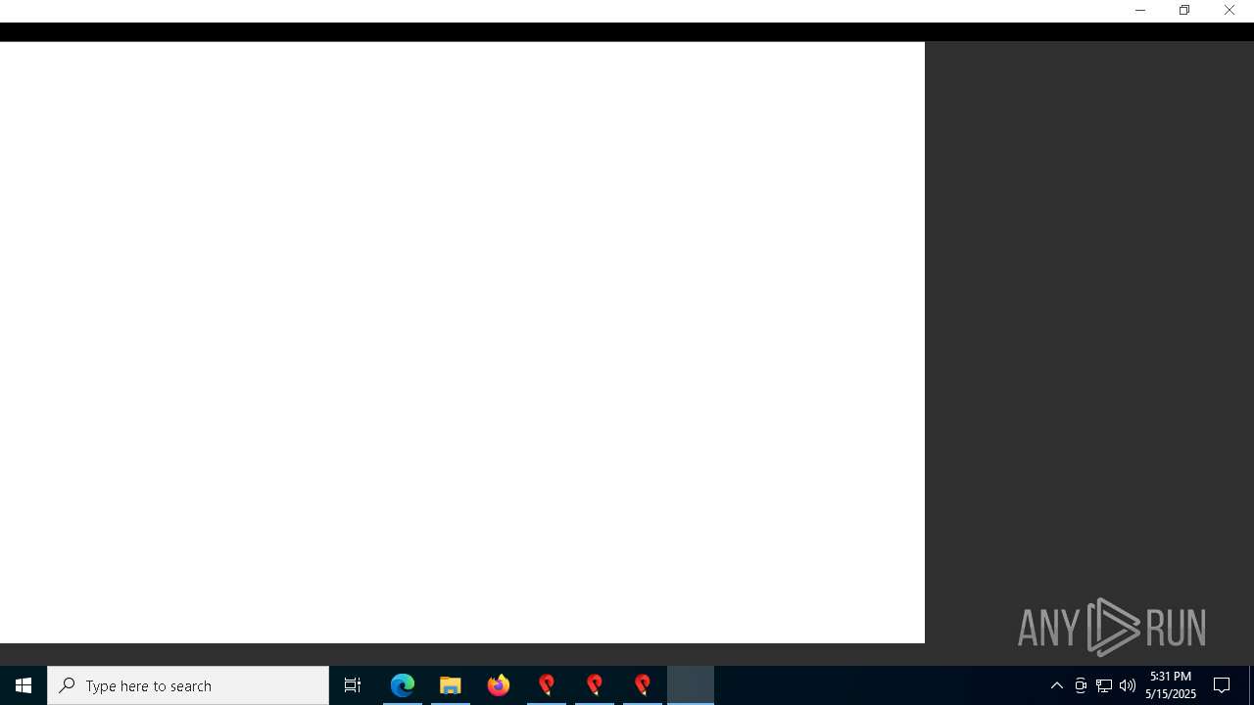
Task: Open the volume speaker tray icon
Action: pos(1128,685)
